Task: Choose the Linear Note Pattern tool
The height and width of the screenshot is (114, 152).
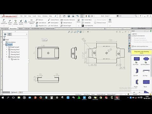Action: pos(31,22)
